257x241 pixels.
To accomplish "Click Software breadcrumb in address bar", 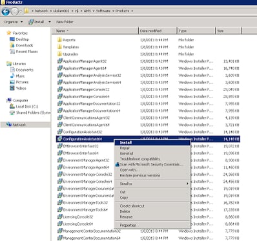I will point(103,11).
